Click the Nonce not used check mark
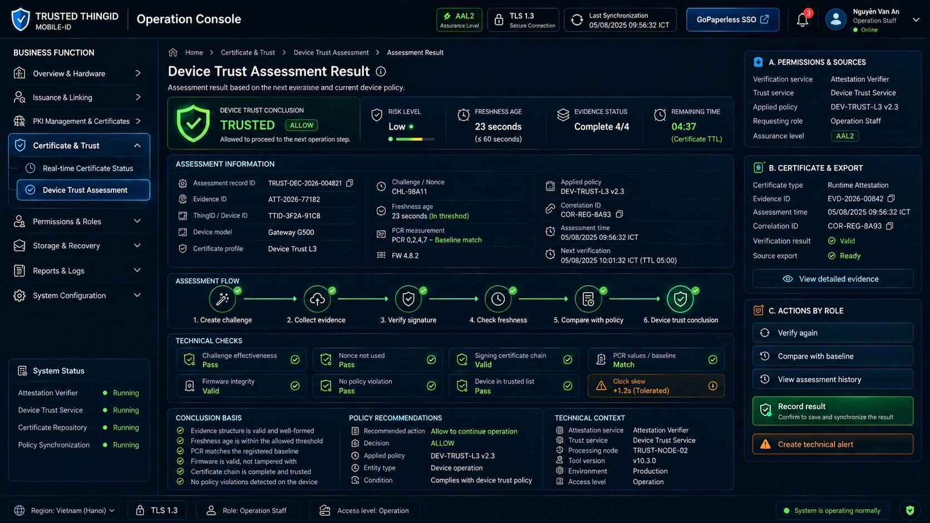The width and height of the screenshot is (930, 523). (x=431, y=360)
